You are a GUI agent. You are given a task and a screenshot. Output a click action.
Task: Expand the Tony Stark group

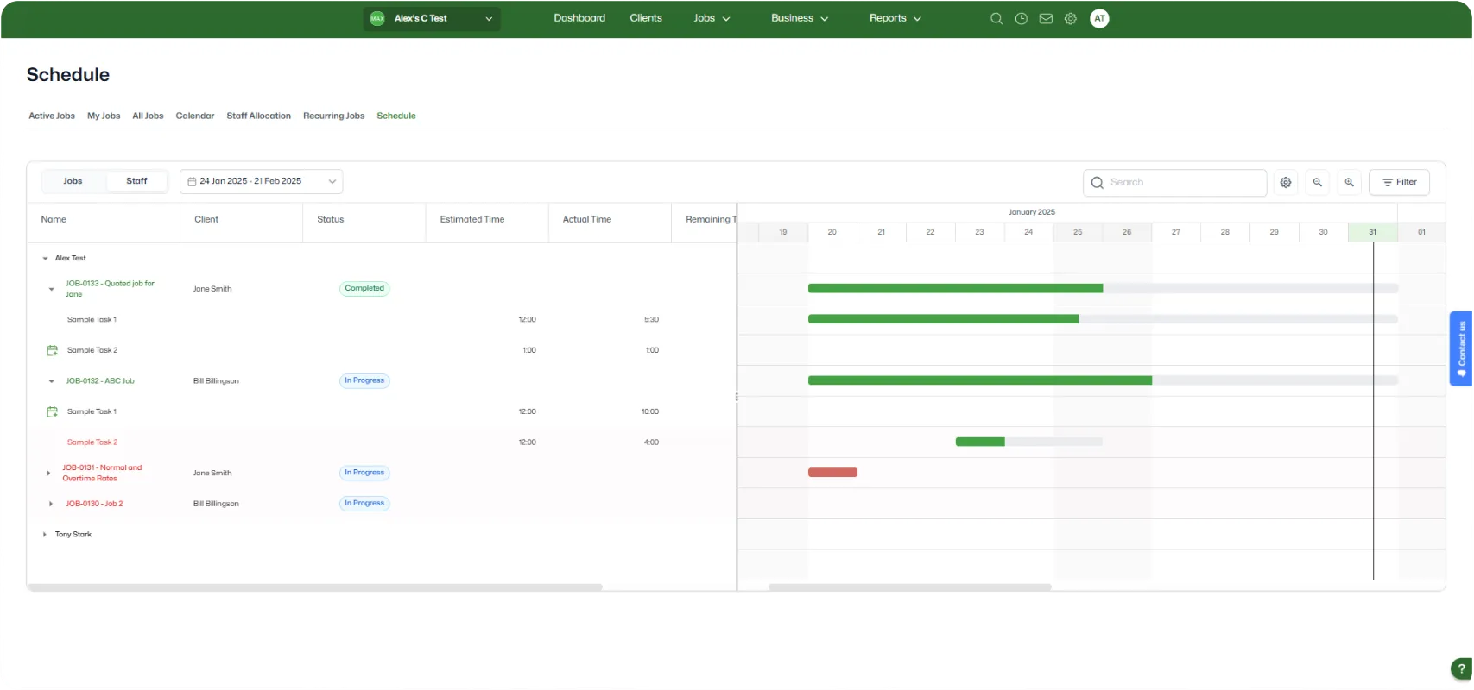(45, 535)
